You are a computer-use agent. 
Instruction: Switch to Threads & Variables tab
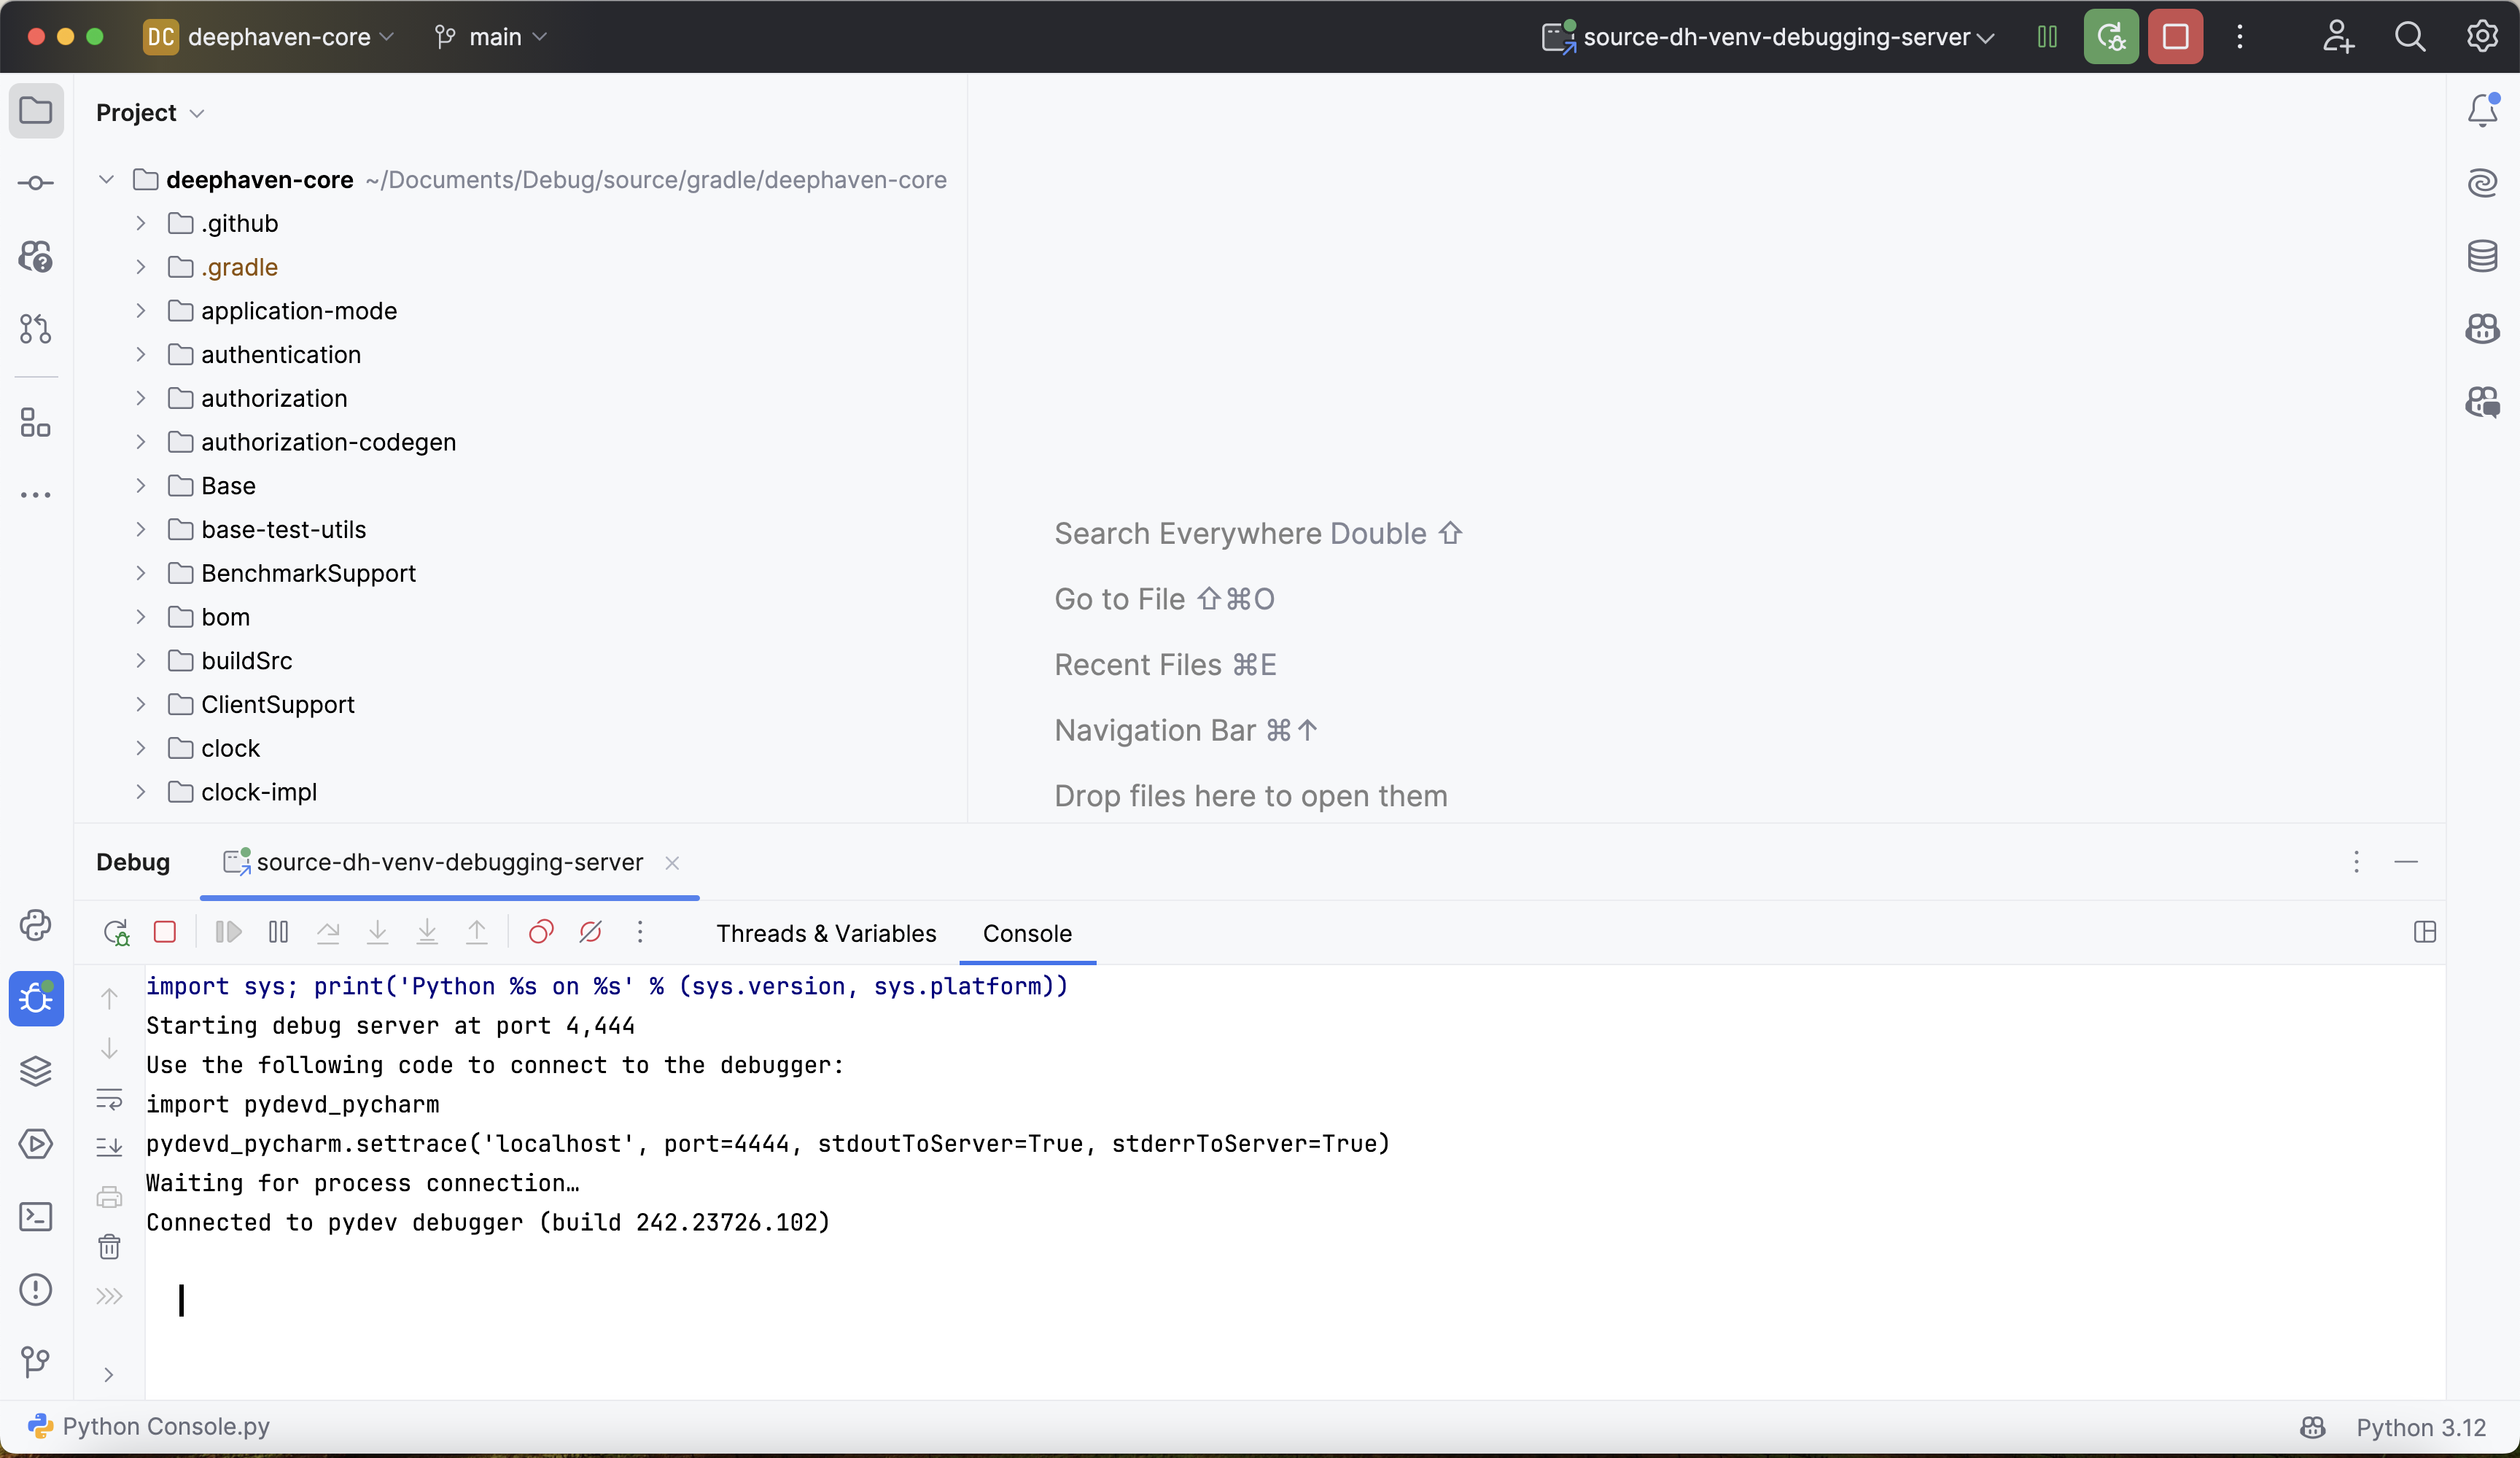(x=826, y=933)
